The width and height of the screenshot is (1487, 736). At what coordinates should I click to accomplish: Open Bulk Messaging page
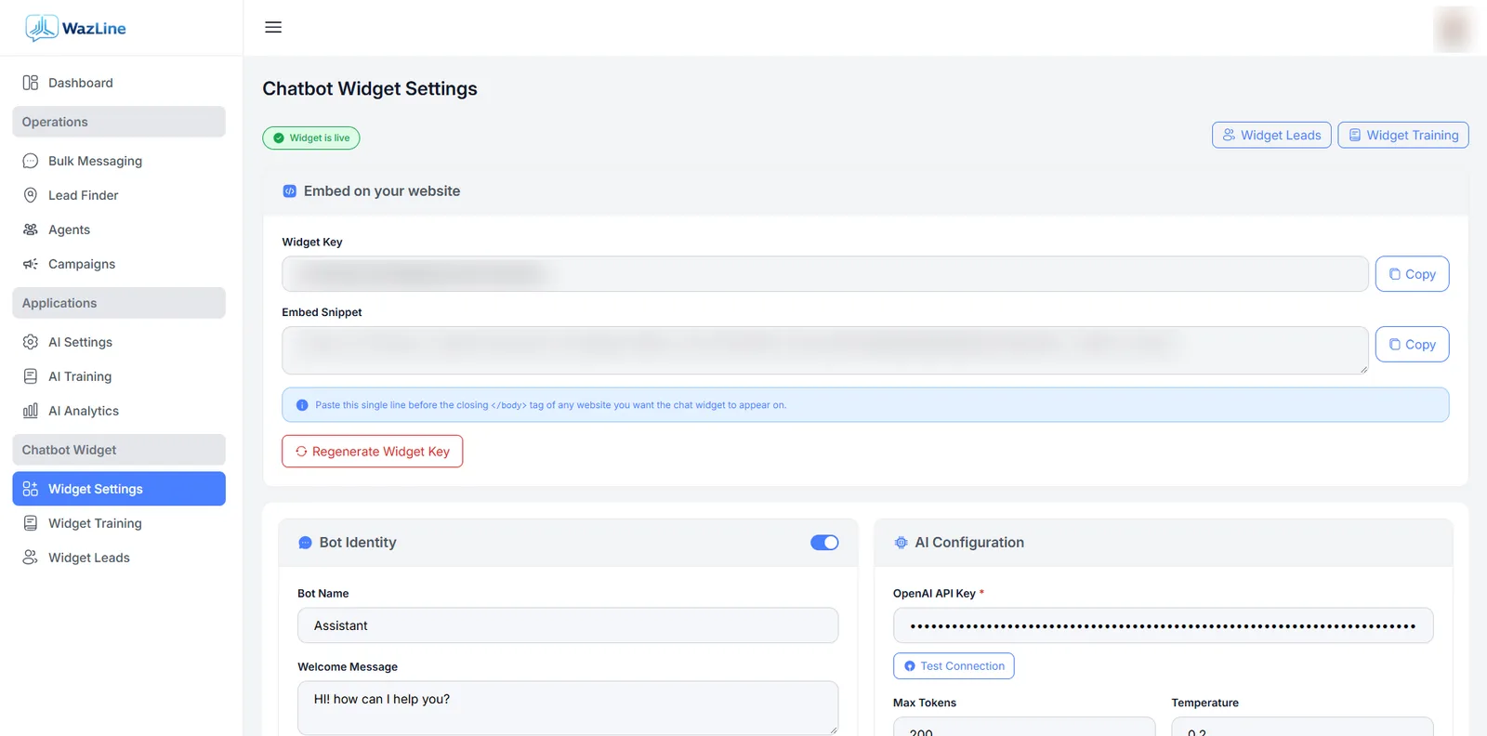point(119,161)
